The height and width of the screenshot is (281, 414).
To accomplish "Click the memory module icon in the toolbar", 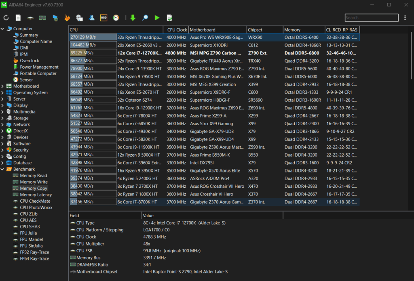I will coord(42,18).
